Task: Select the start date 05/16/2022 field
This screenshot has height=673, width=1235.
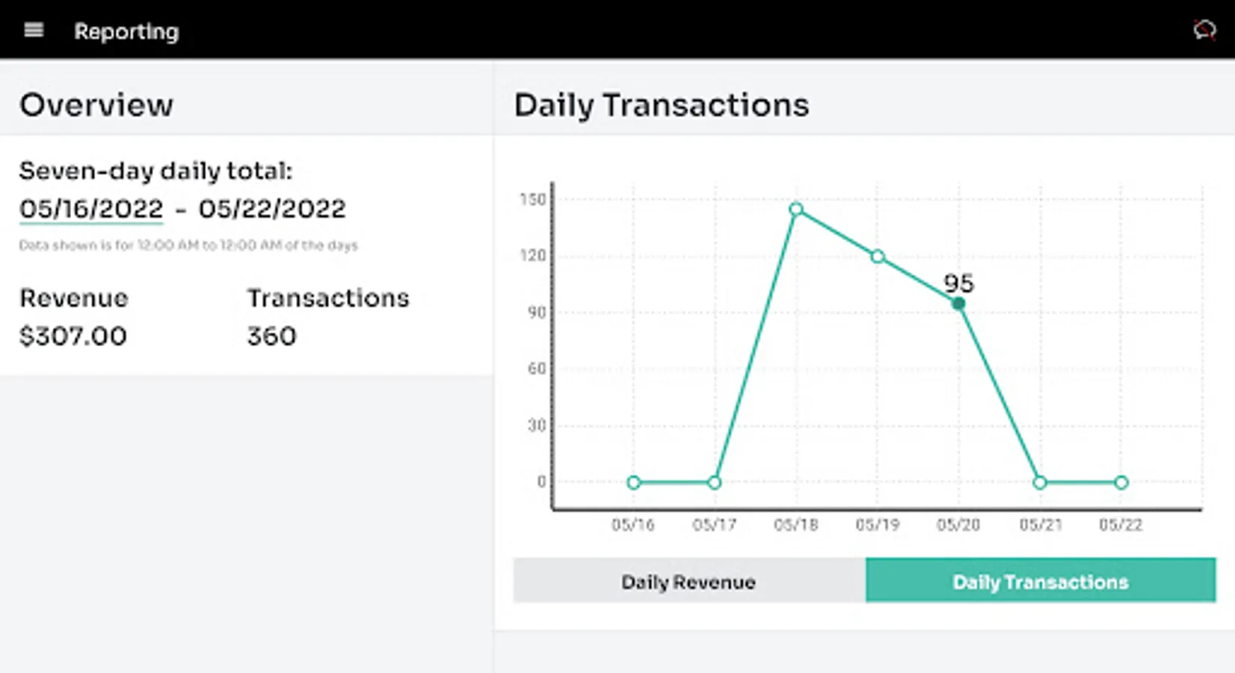Action: tap(91, 209)
